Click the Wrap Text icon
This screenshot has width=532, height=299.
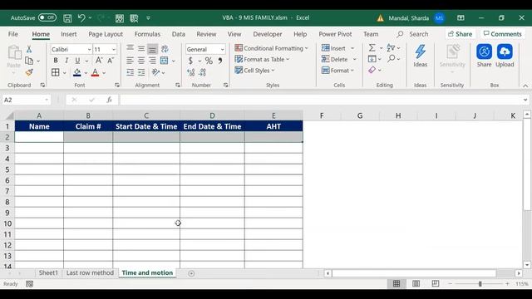click(165, 49)
